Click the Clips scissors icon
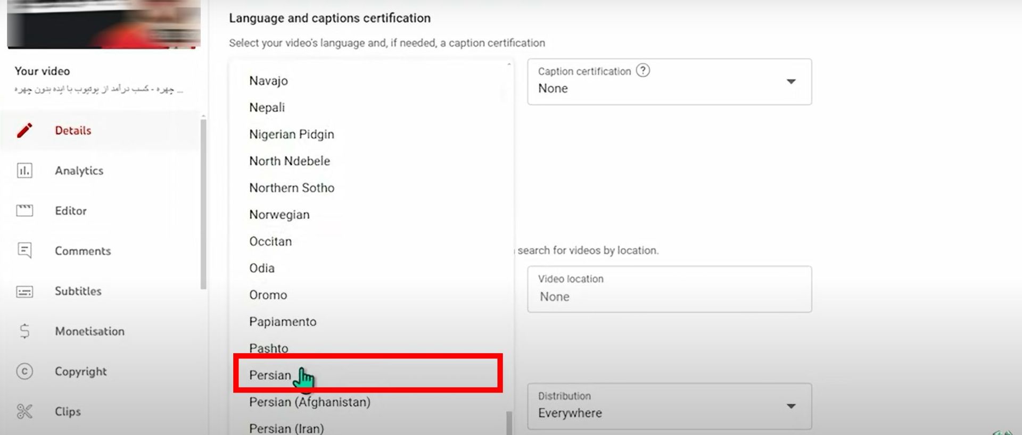 point(24,412)
